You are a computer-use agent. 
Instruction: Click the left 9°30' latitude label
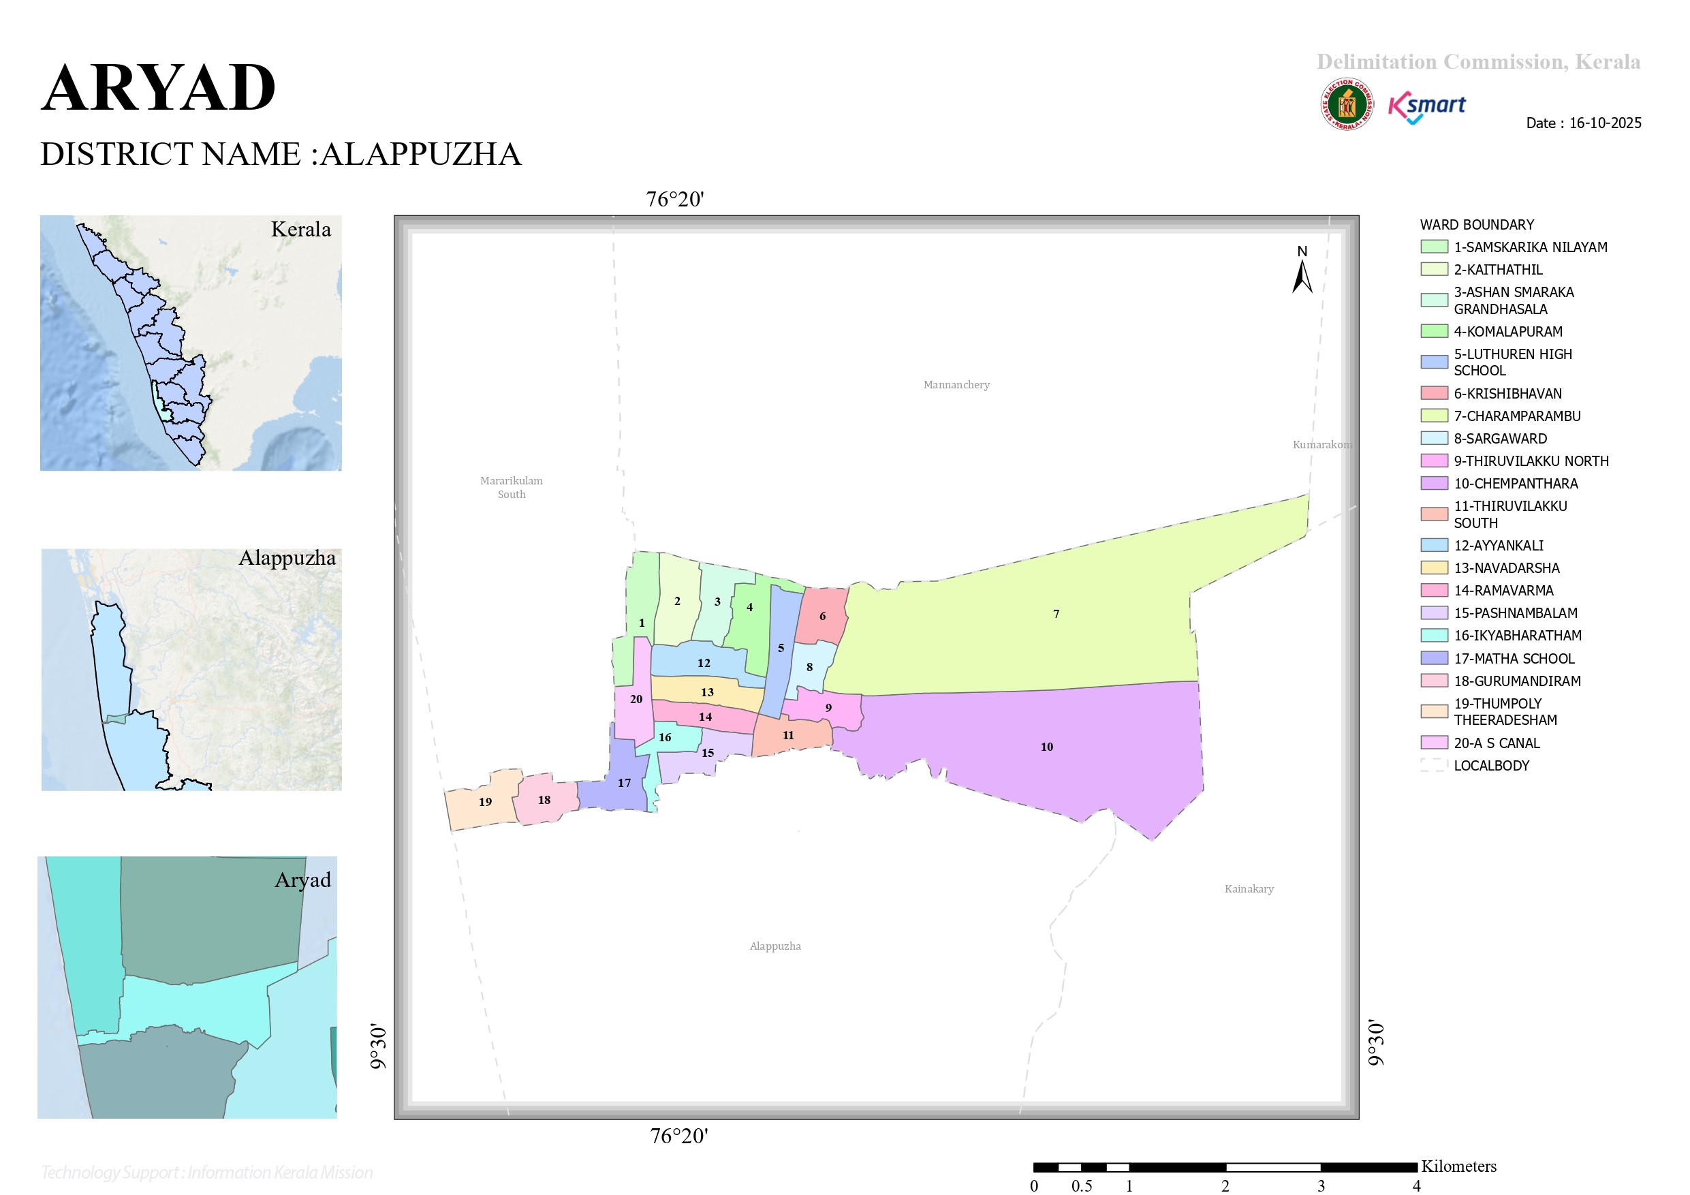tap(377, 1046)
